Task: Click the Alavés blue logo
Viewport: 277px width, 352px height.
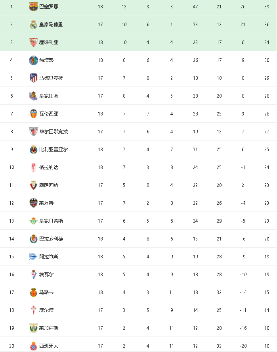Action: click(33, 257)
